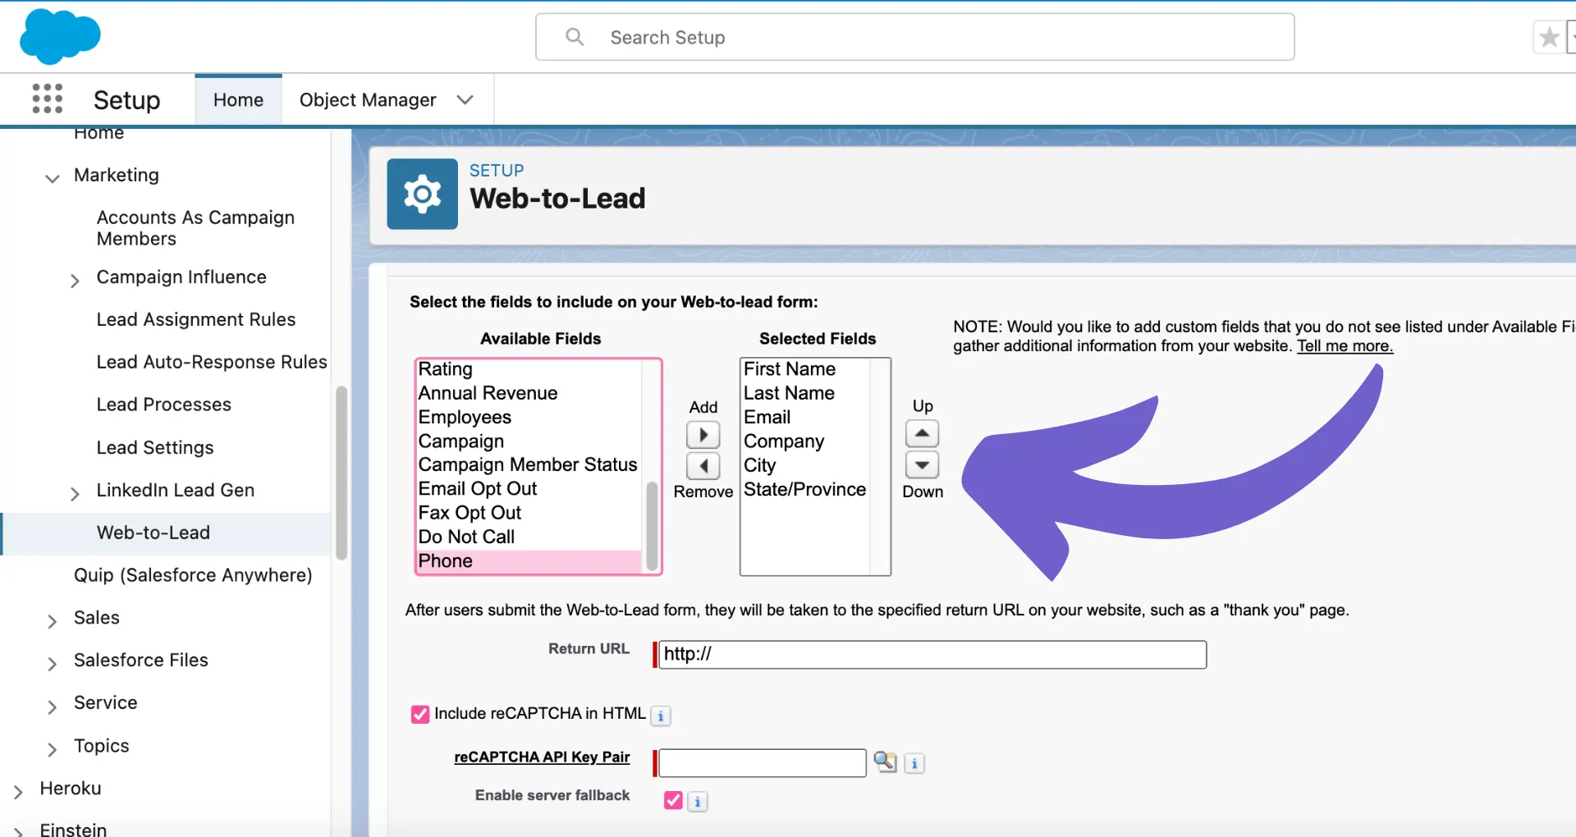Select Last Name in Selected Fields
This screenshot has height=837, width=1576.
click(789, 393)
